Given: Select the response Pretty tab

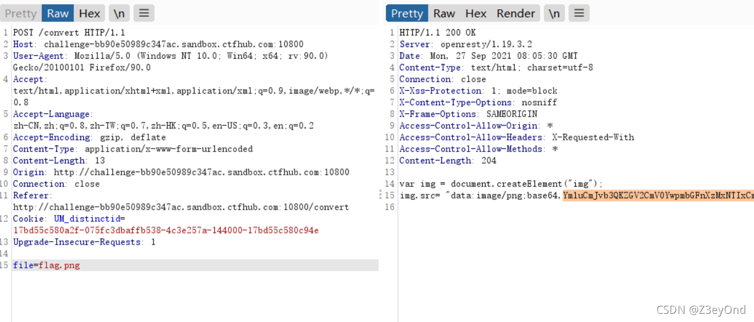Looking at the screenshot, I should tap(407, 13).
